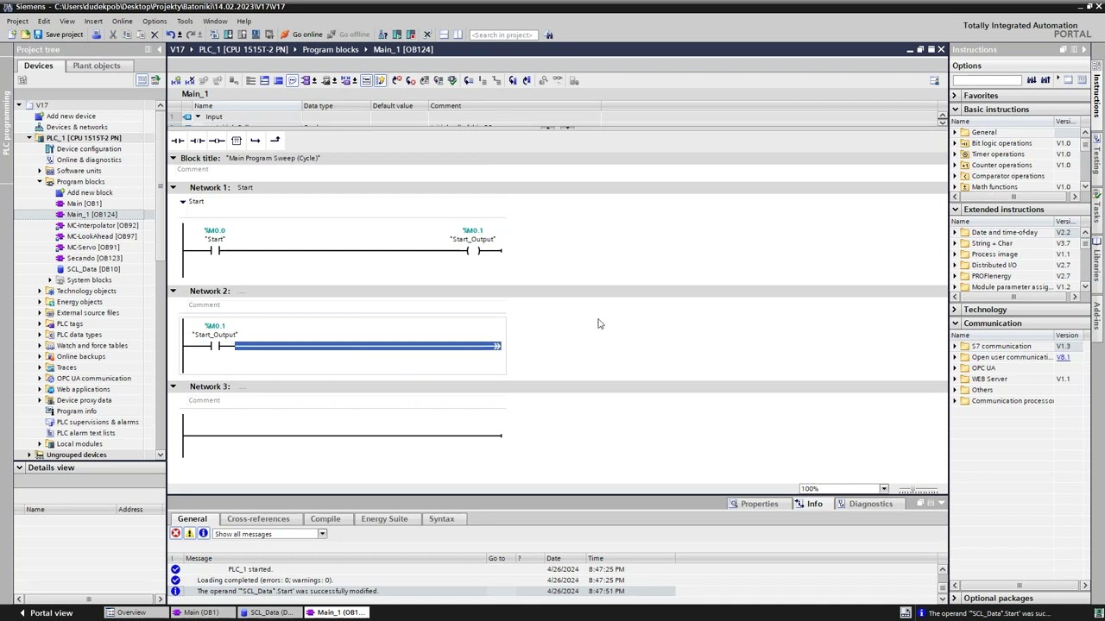Click the binoculars search icon

click(x=549, y=34)
